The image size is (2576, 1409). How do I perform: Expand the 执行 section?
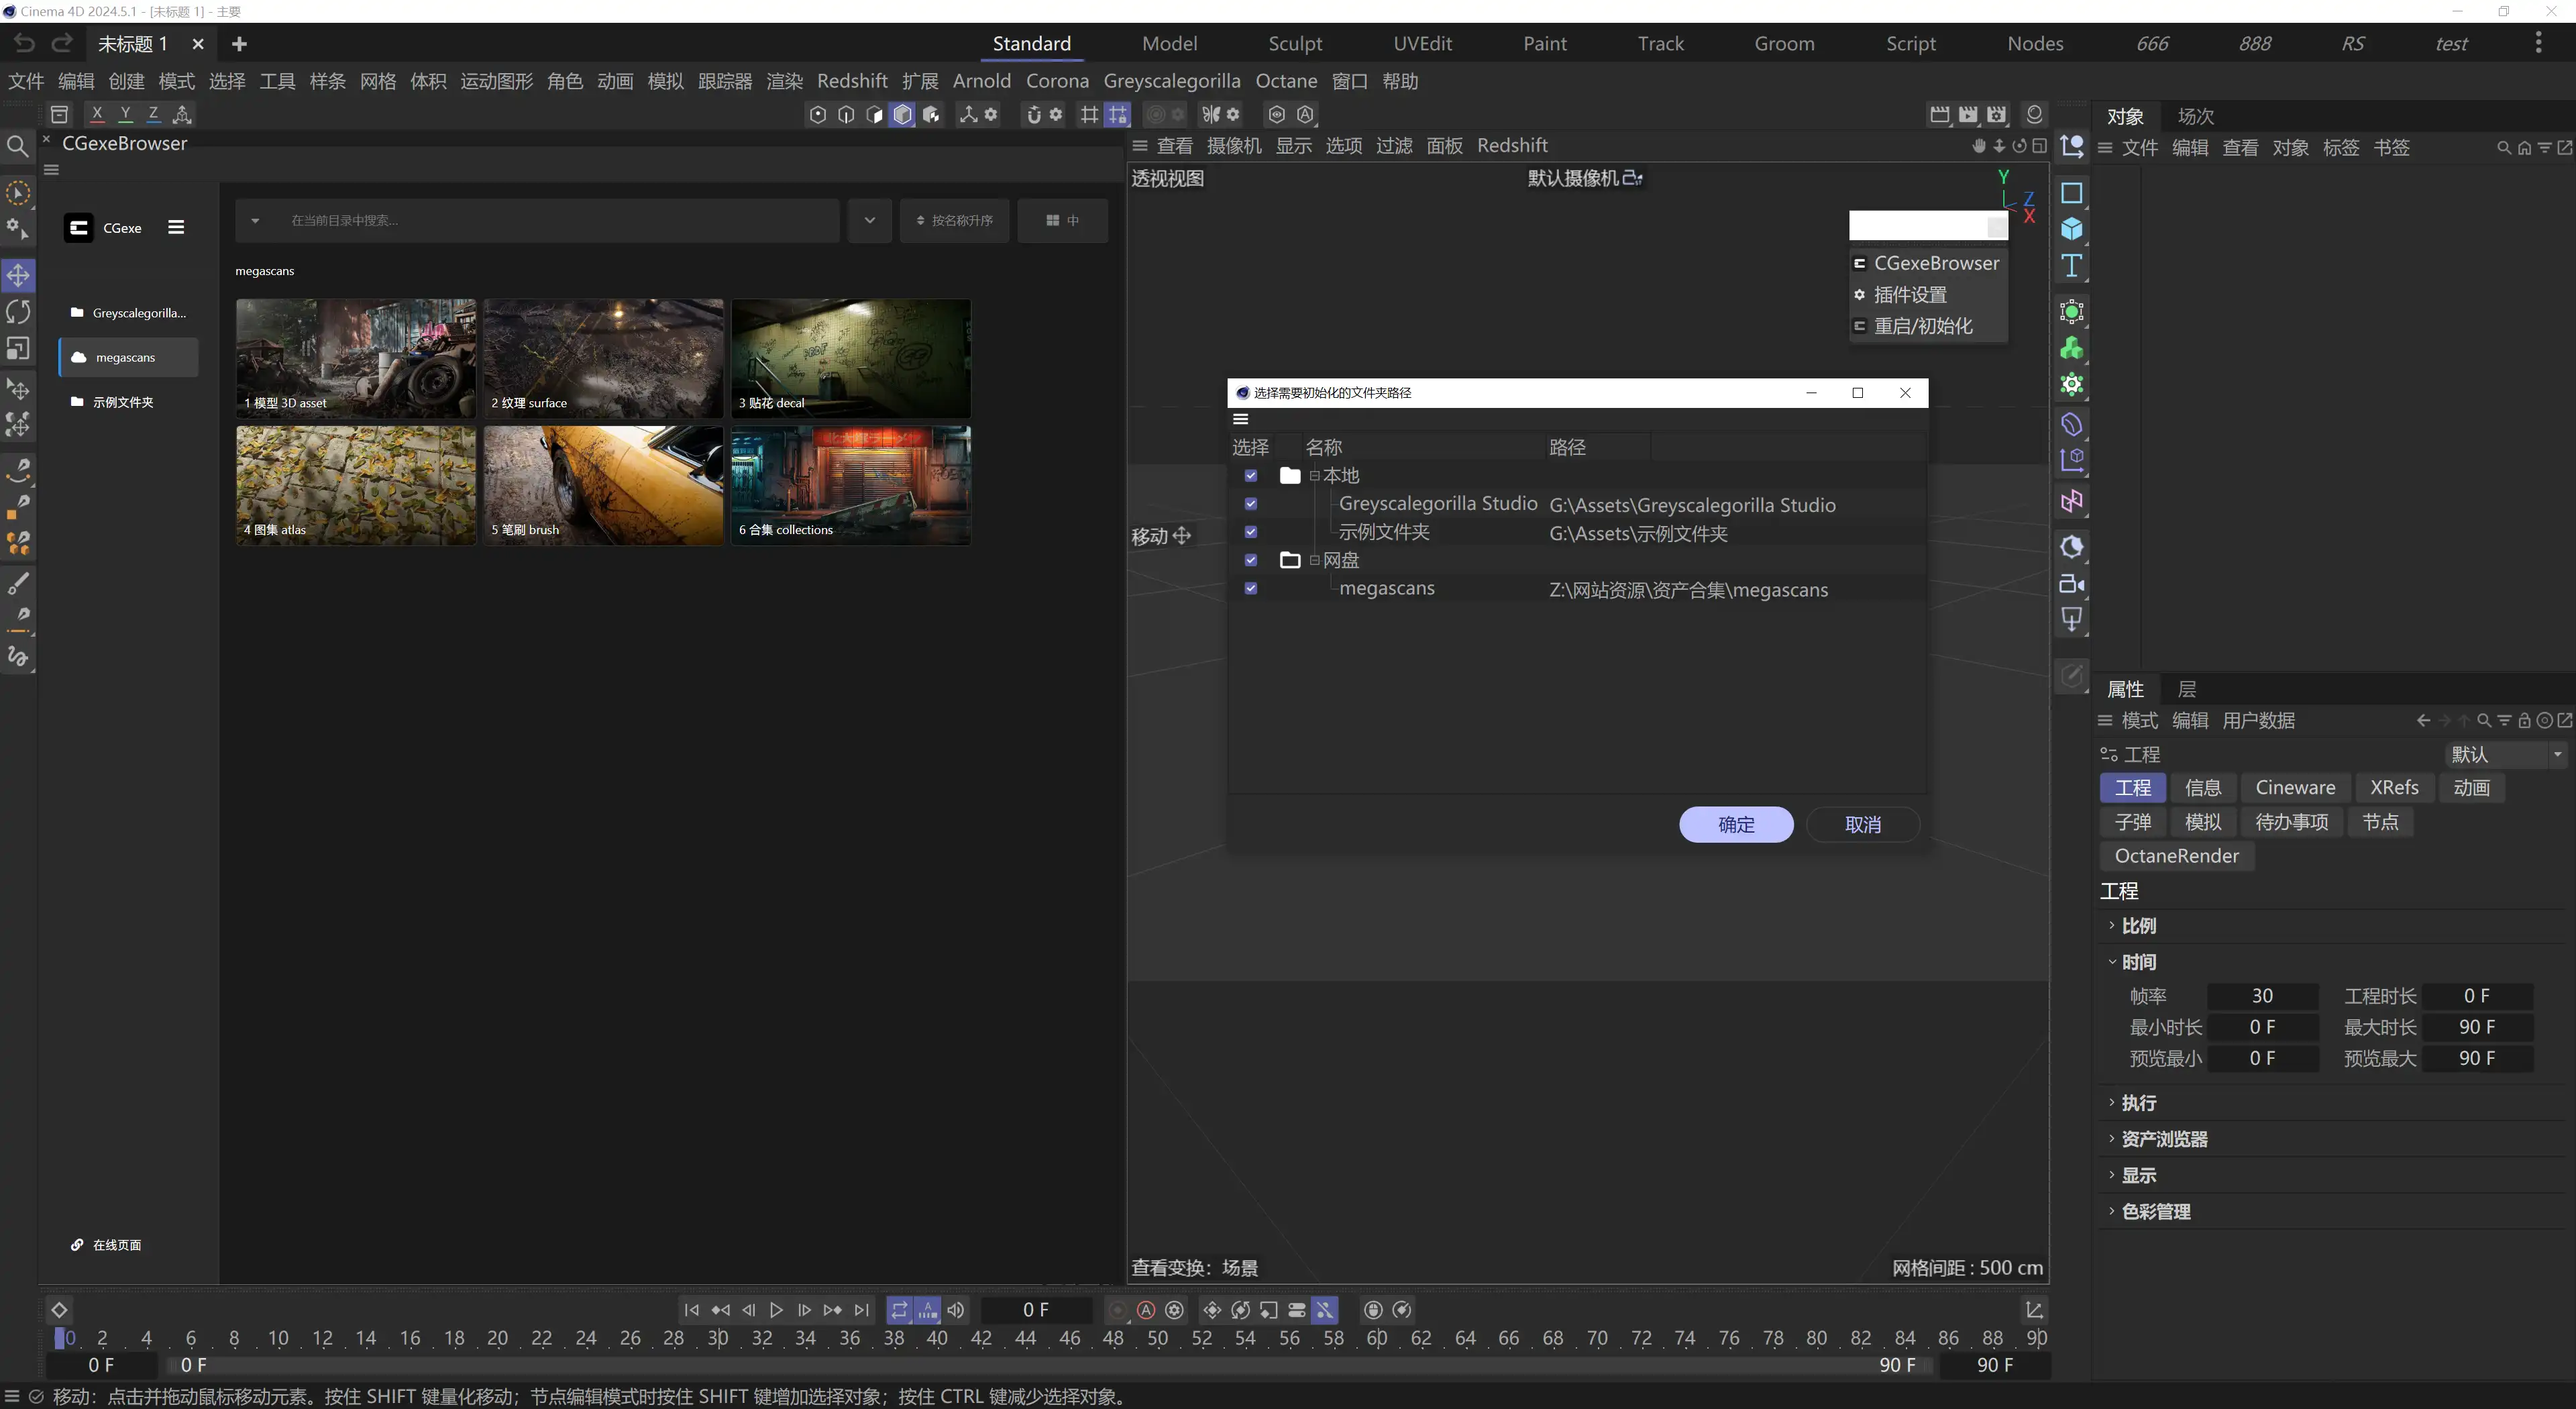pyautogui.click(x=2111, y=1102)
